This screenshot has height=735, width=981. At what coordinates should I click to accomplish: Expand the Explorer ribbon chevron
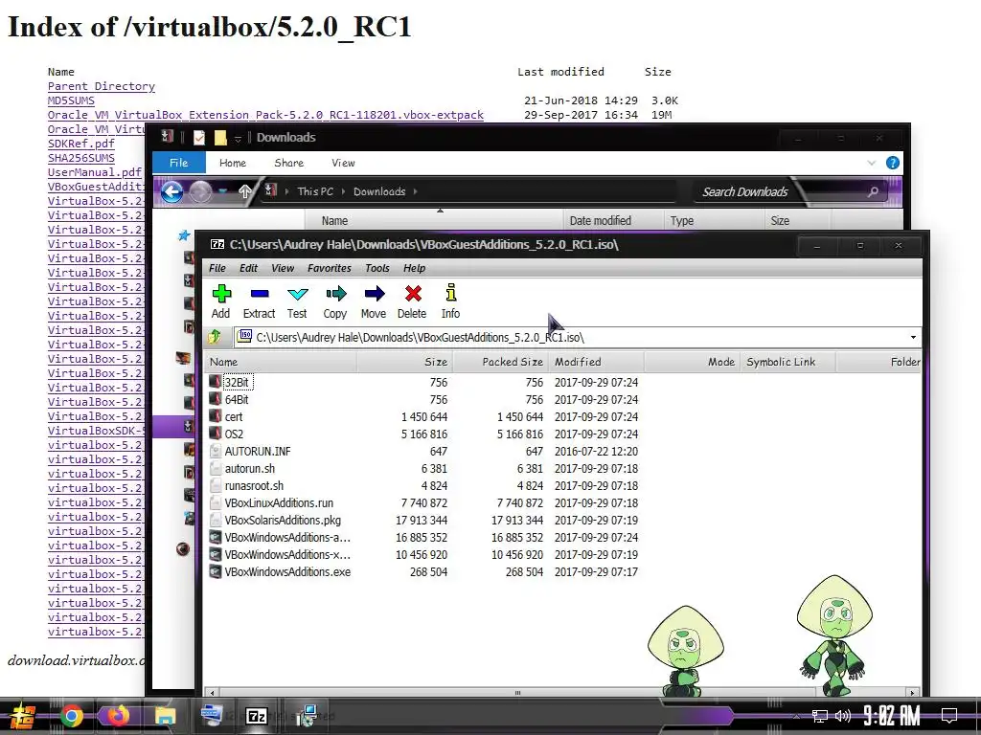(872, 163)
